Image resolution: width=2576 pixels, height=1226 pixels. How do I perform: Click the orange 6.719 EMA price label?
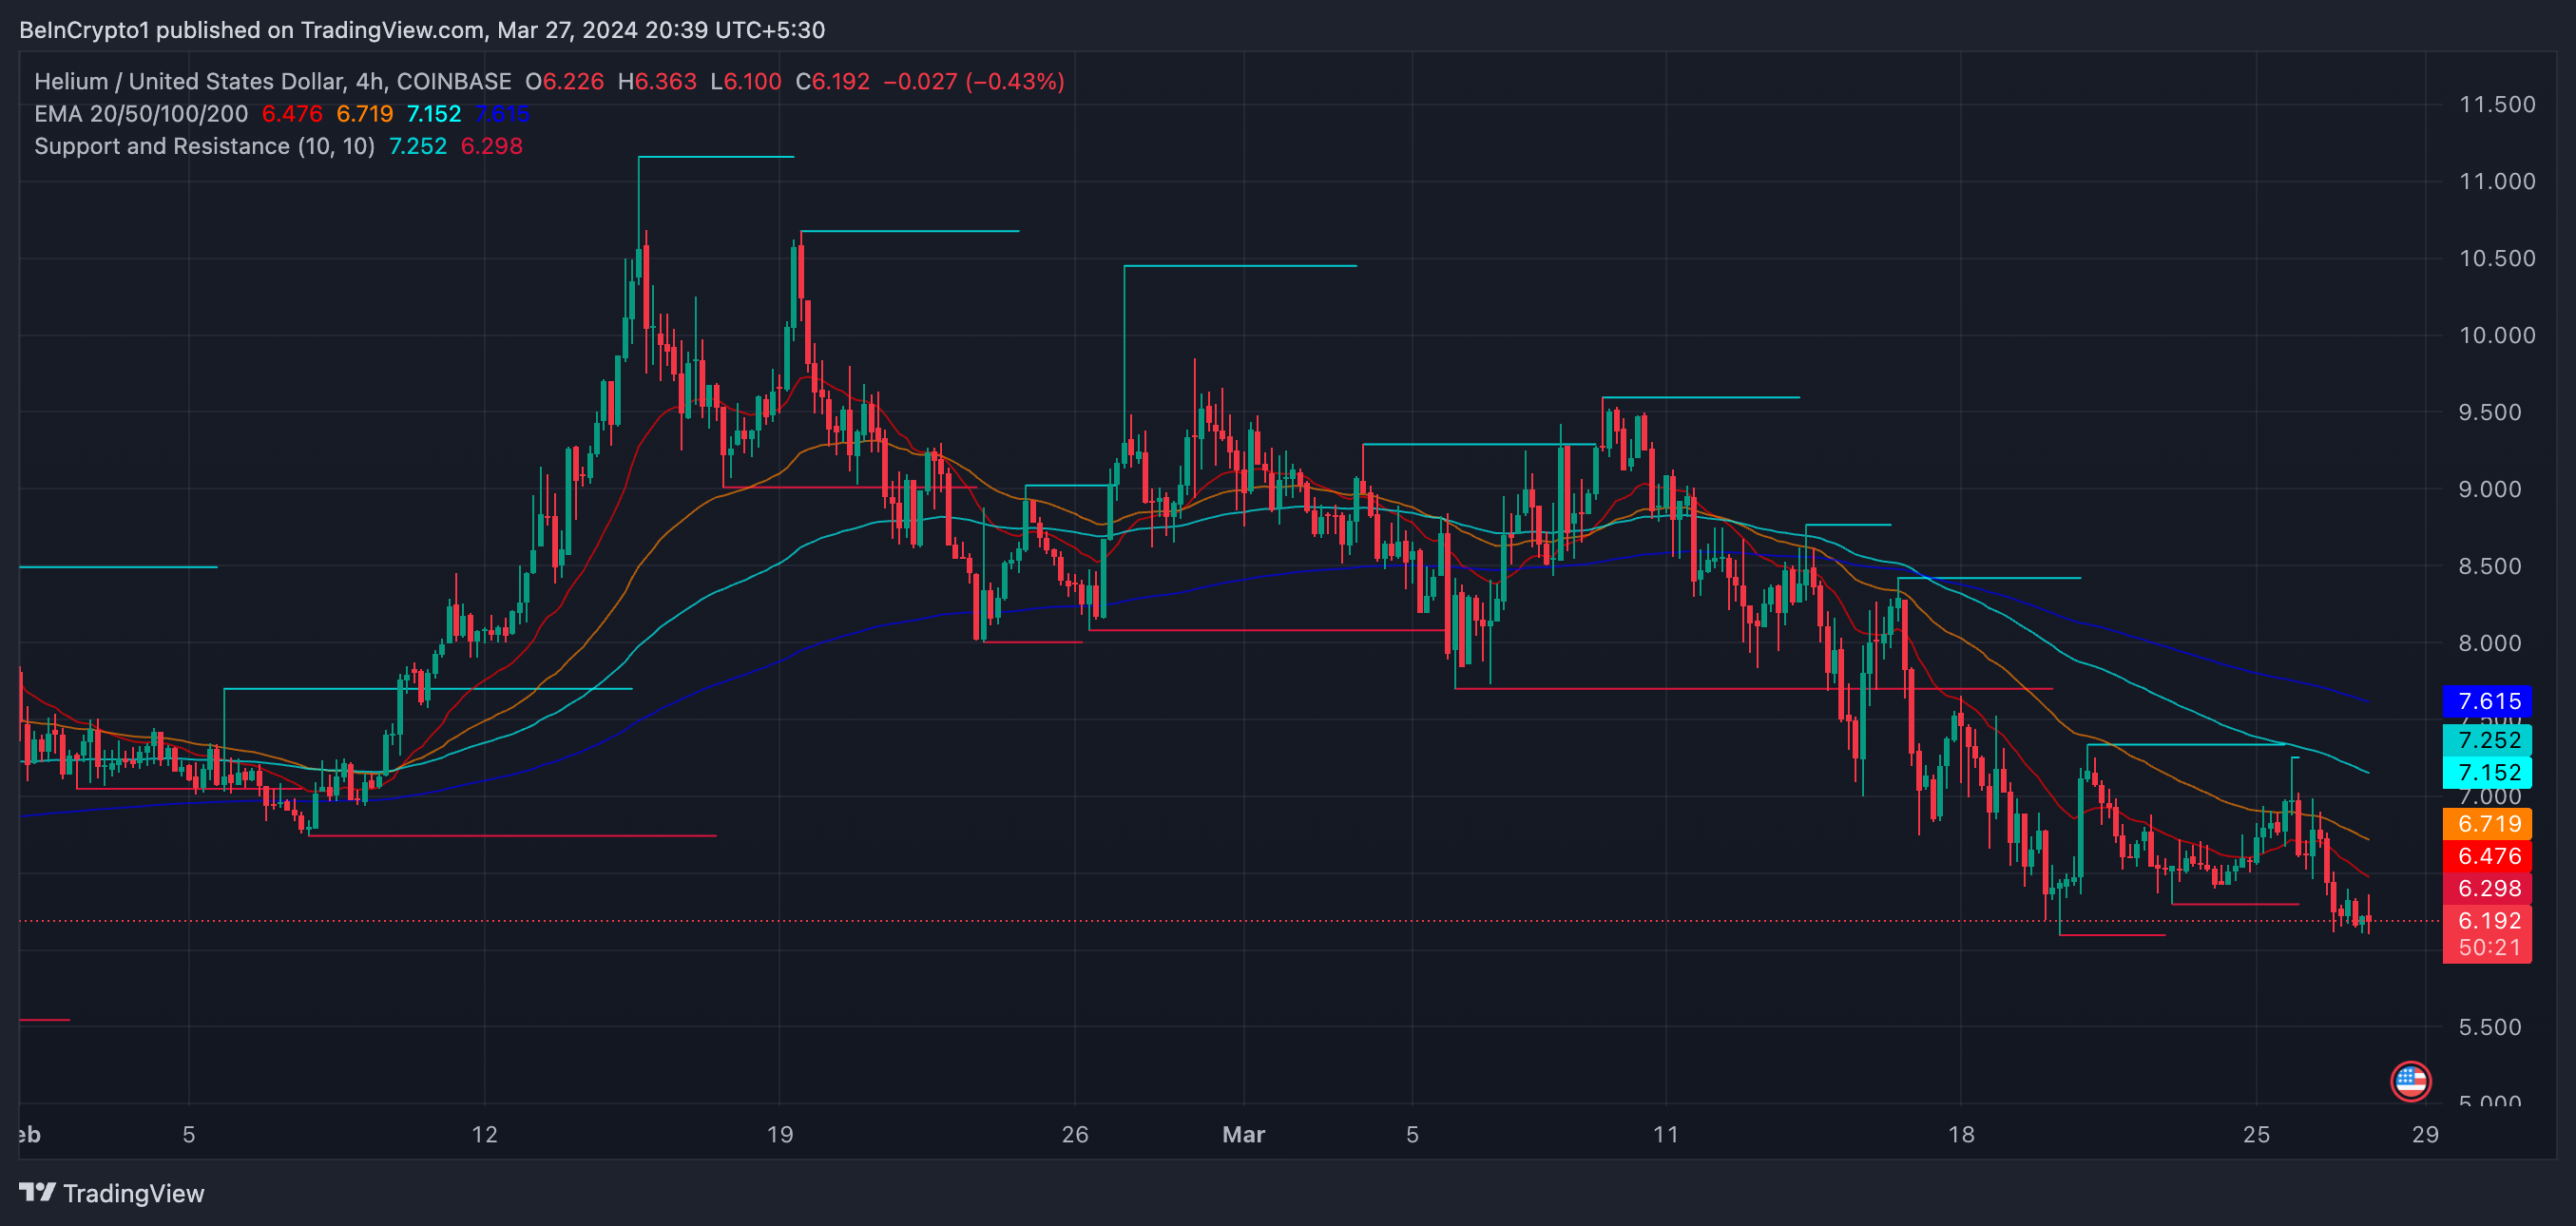pos(2487,824)
